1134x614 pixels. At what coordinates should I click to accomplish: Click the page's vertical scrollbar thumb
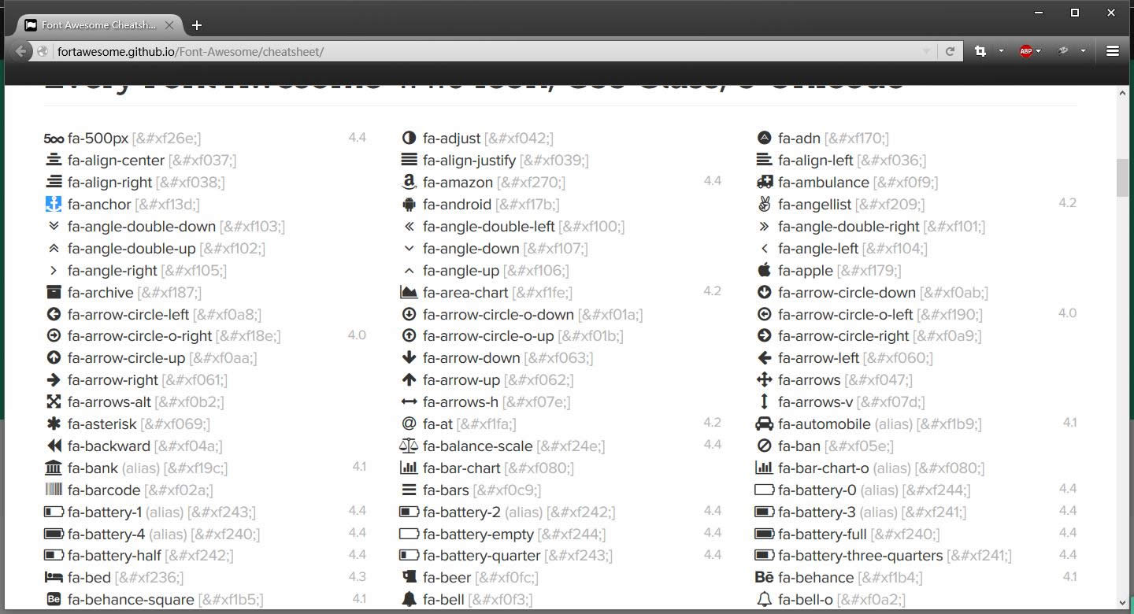(x=1122, y=177)
